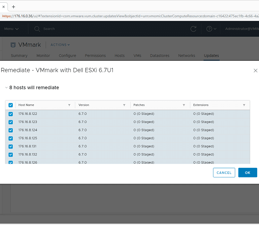Click the browser address bar URL
This screenshot has height=225, width=259.
click(x=130, y=16)
